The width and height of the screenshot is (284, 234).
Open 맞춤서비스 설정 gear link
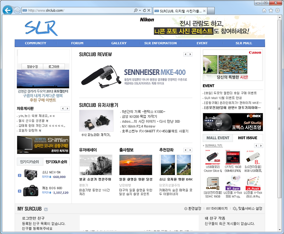[247, 209]
